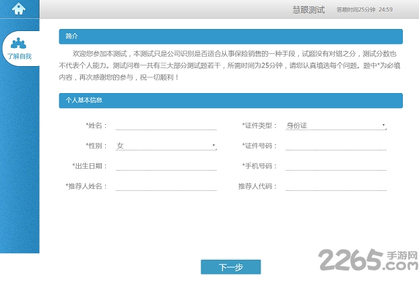Screen dimensions: 419x282
Task: Click the 推荐人姓名 input field
Action: click(166, 186)
